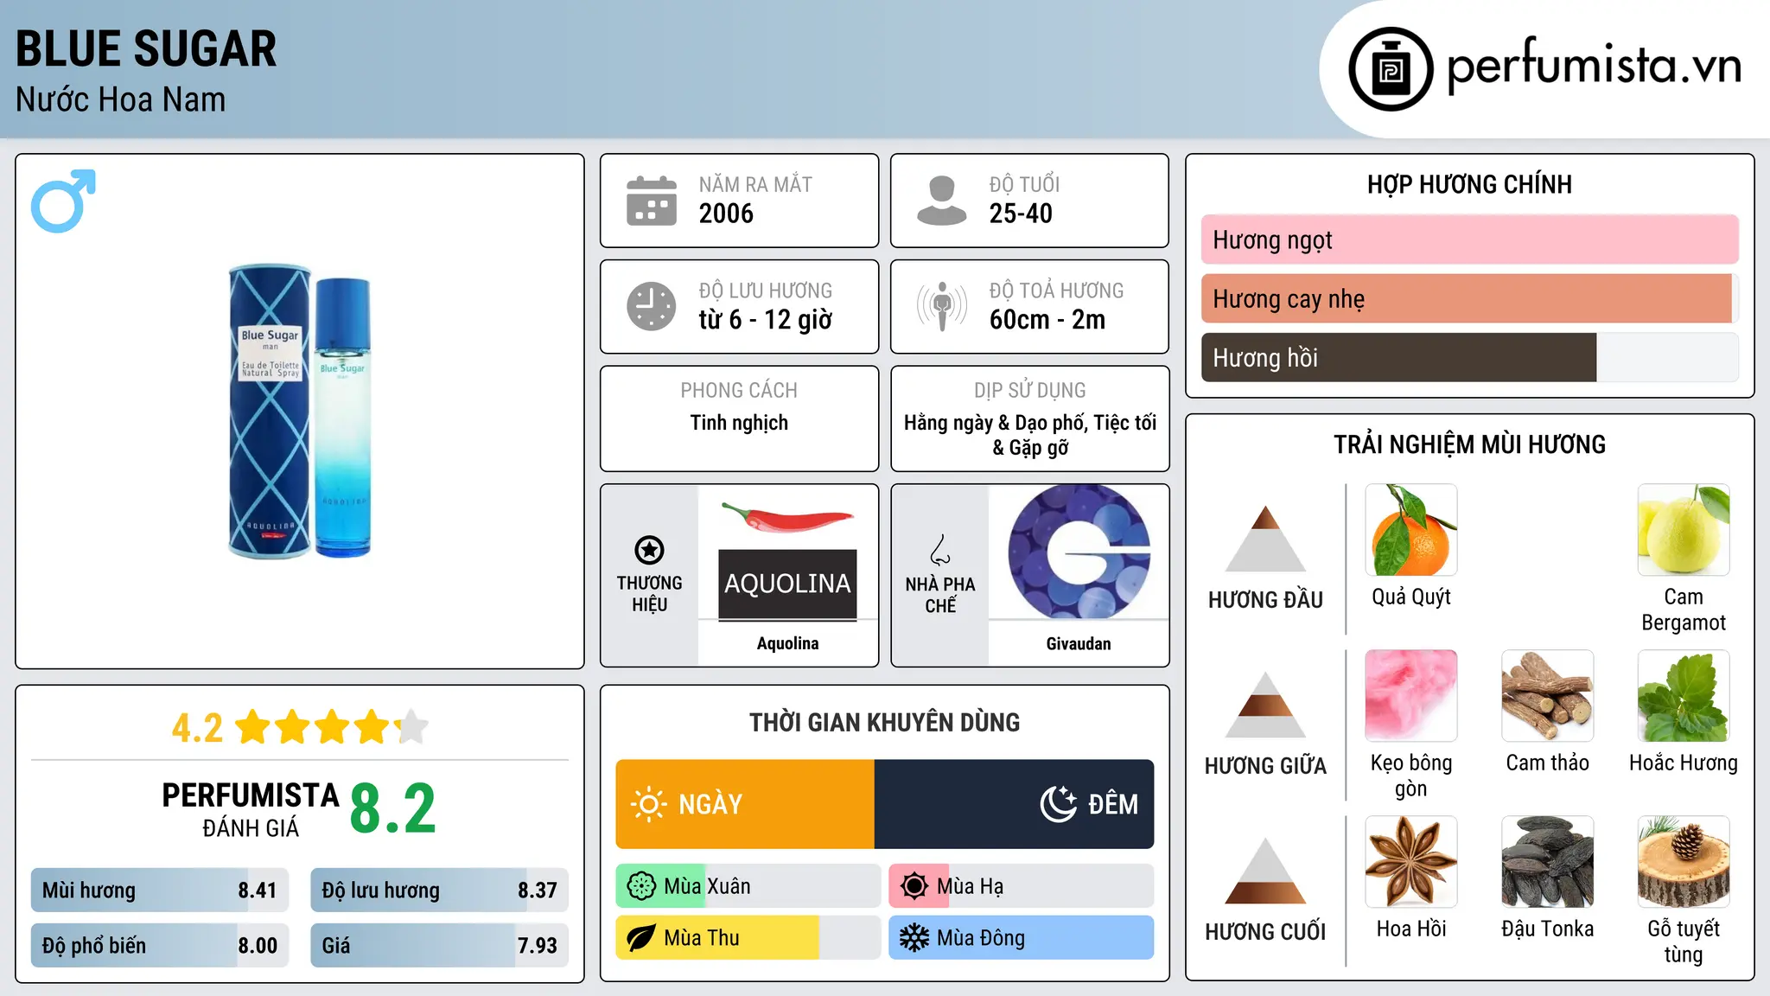The height and width of the screenshot is (996, 1770).
Task: Click the perfumista.vn perfume bottle logo icon
Action: pyautogui.click(x=1391, y=69)
